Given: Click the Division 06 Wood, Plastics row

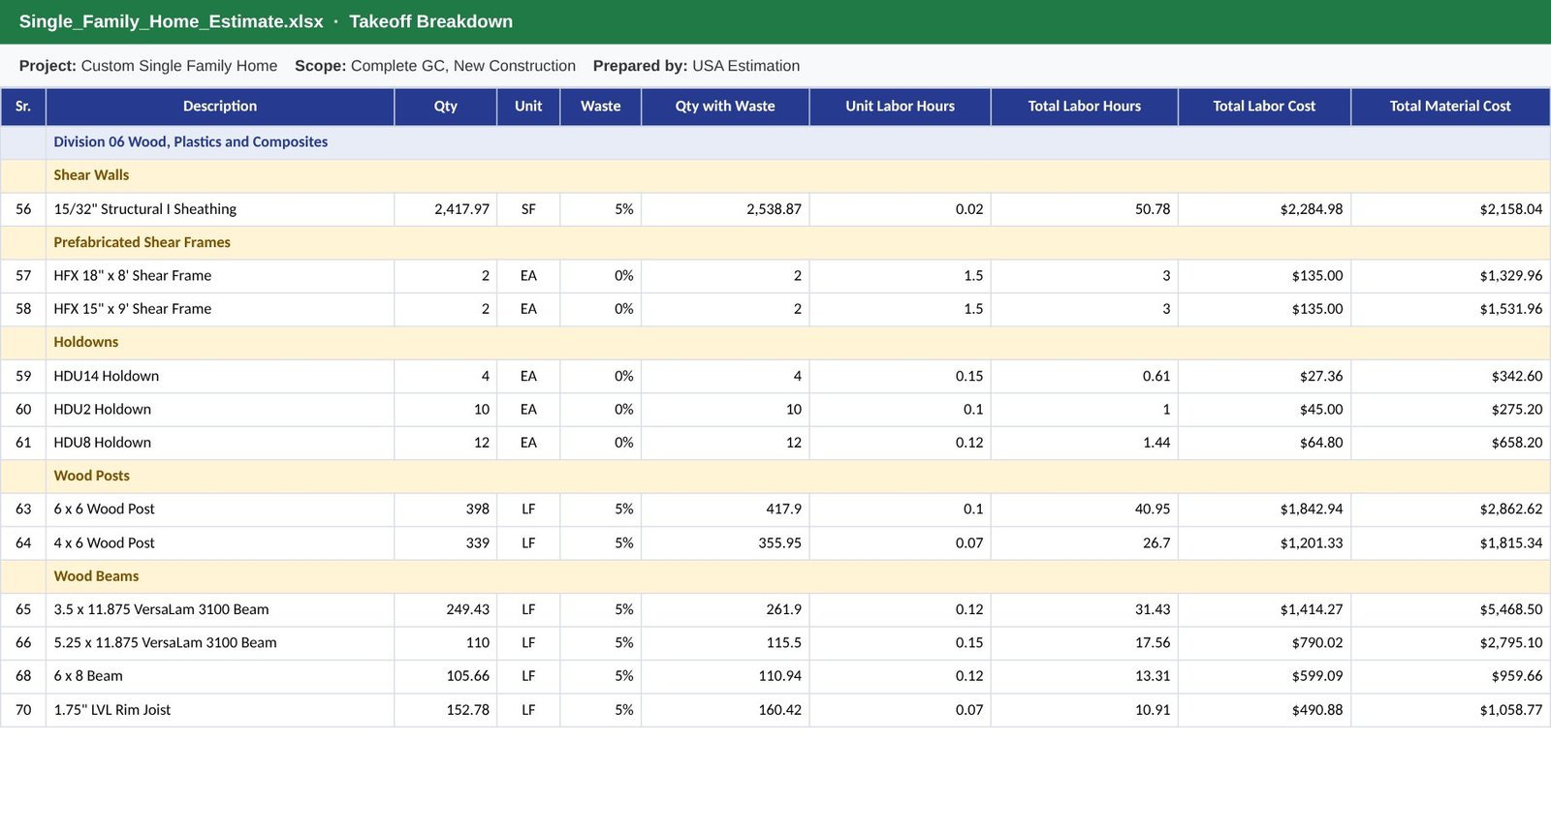Looking at the screenshot, I should (775, 142).
